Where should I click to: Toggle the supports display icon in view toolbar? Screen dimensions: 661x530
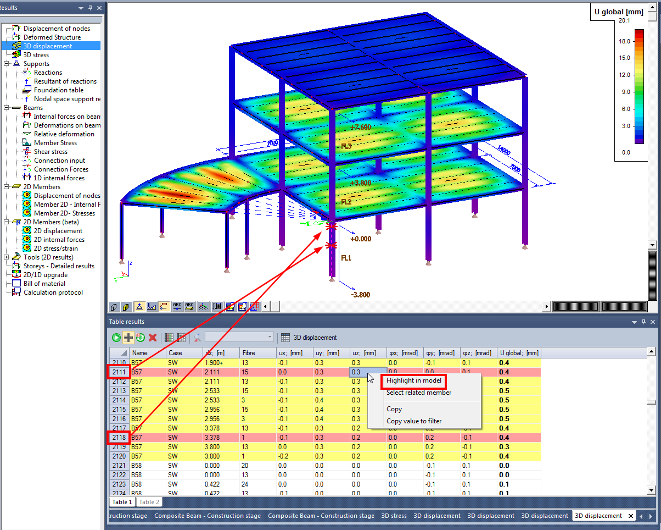(139, 306)
